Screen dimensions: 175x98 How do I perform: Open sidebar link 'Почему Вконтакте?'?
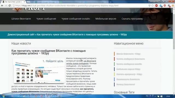point(126,84)
